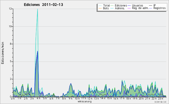Click the '12 h' hour label
The width and height of the screenshot is (169, 104).
point(90,99)
